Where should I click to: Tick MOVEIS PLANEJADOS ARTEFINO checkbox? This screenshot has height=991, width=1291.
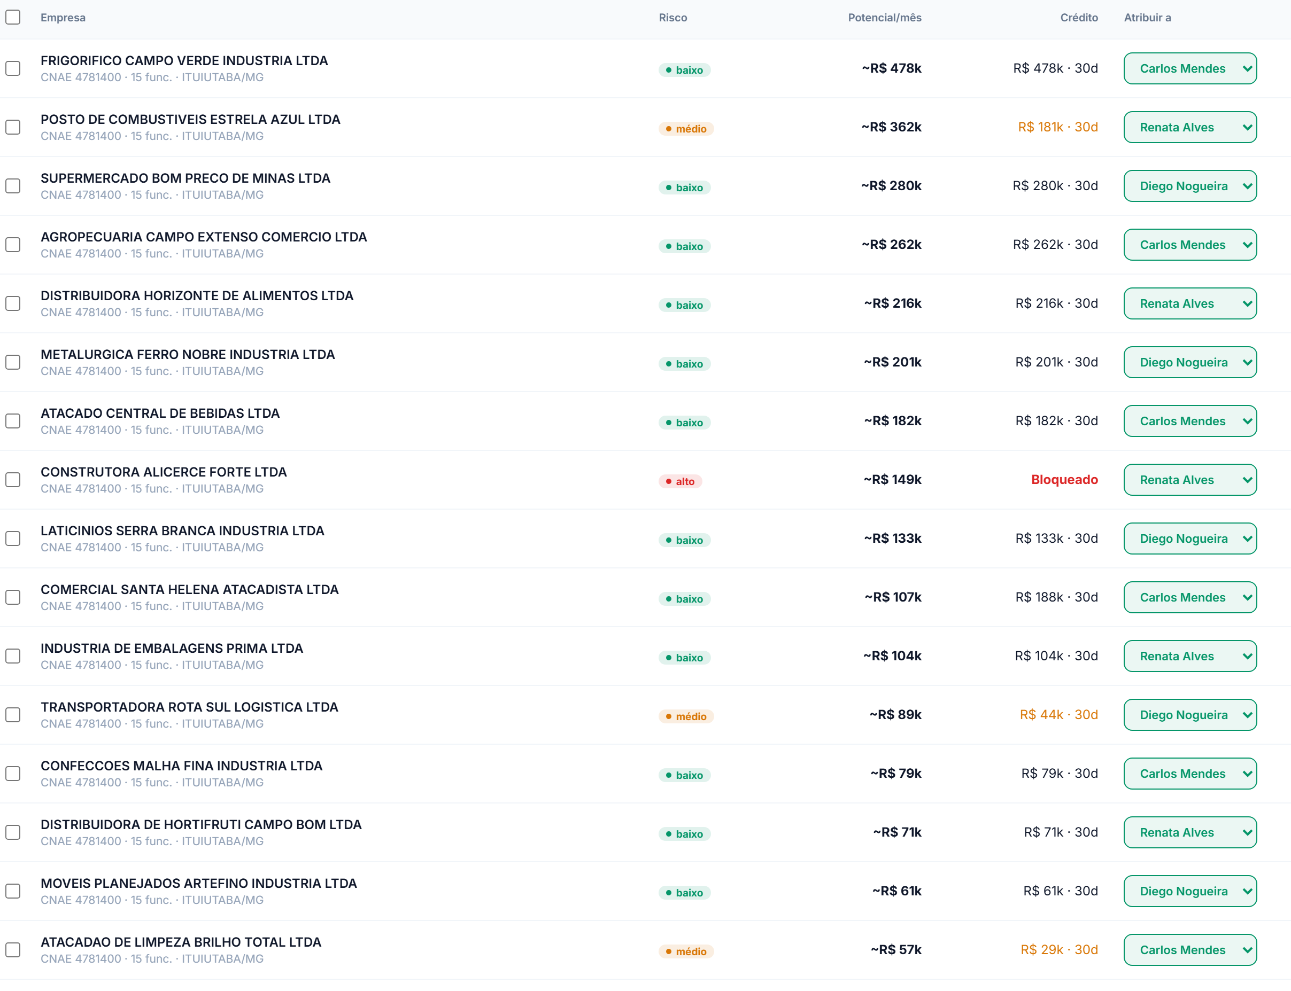13,891
